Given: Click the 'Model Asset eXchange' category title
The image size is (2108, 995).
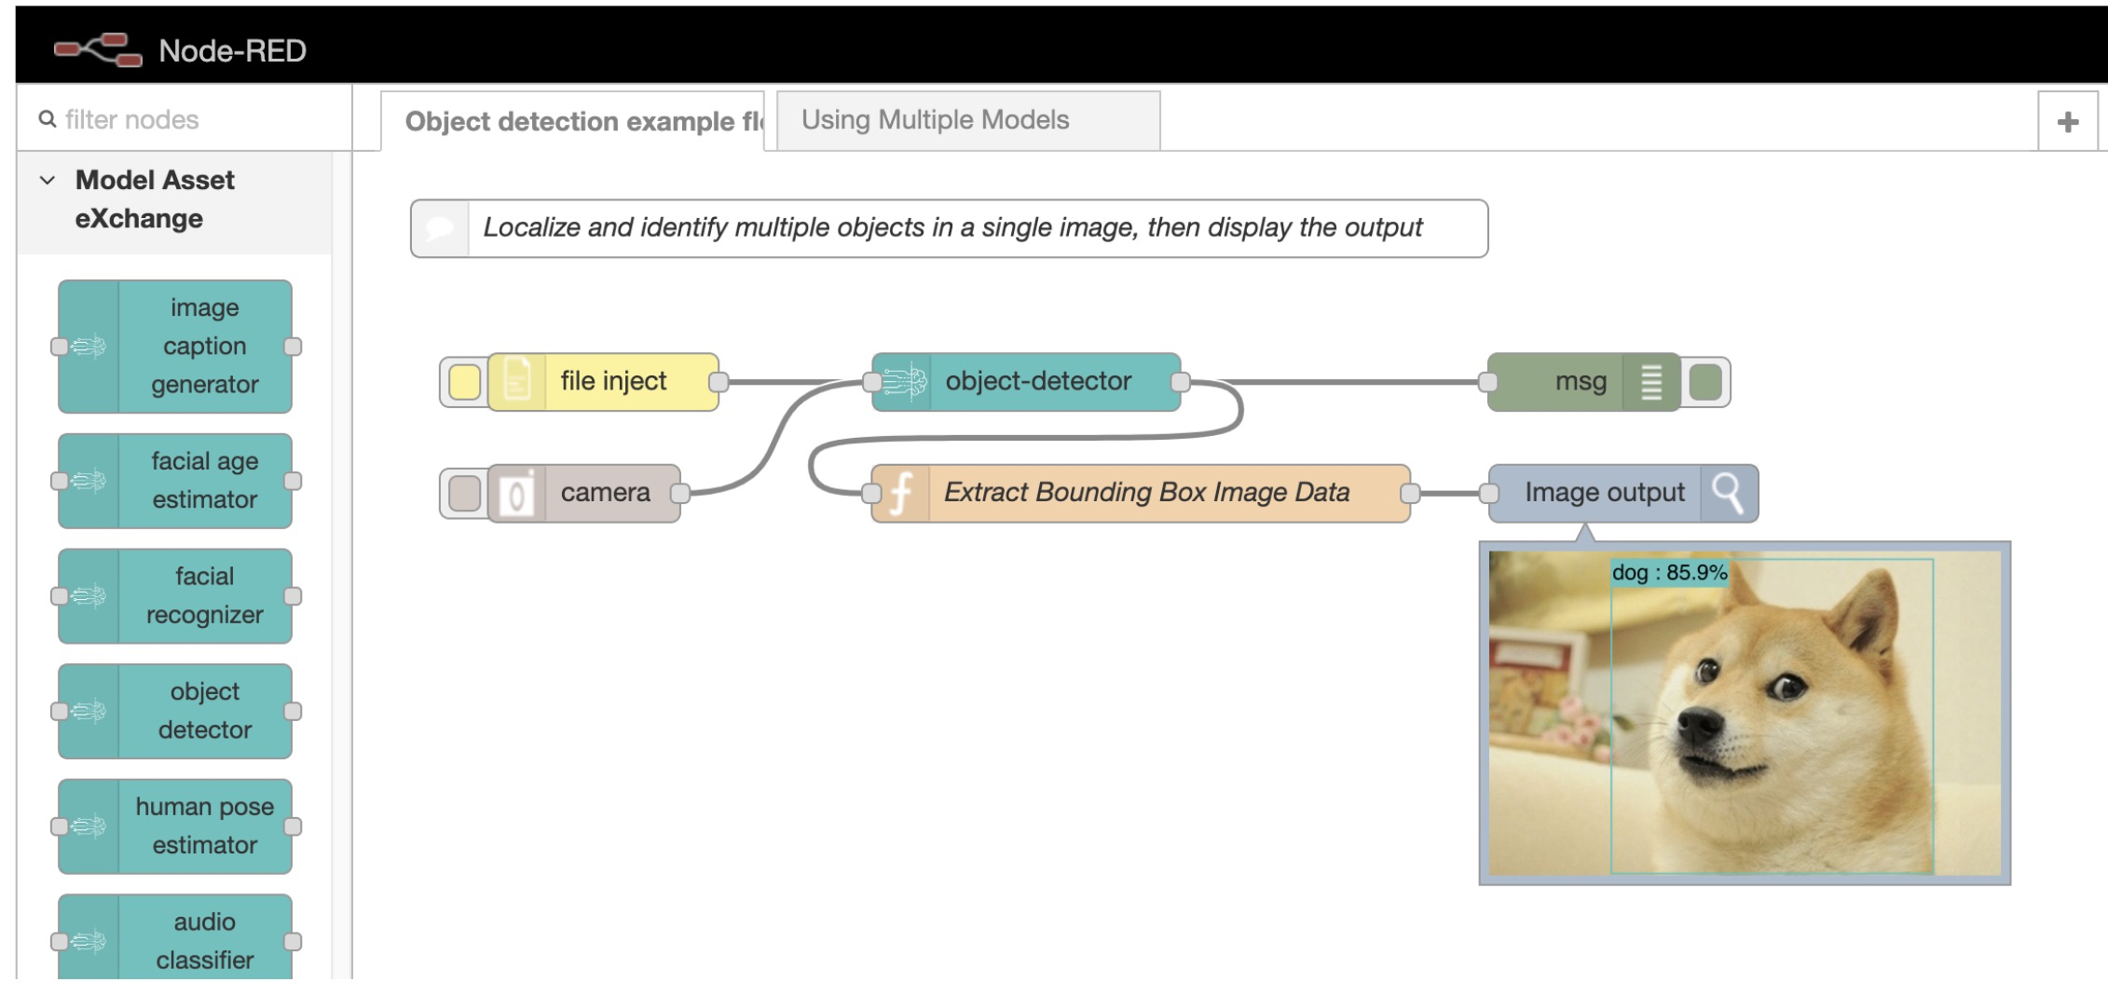Looking at the screenshot, I should click(155, 198).
